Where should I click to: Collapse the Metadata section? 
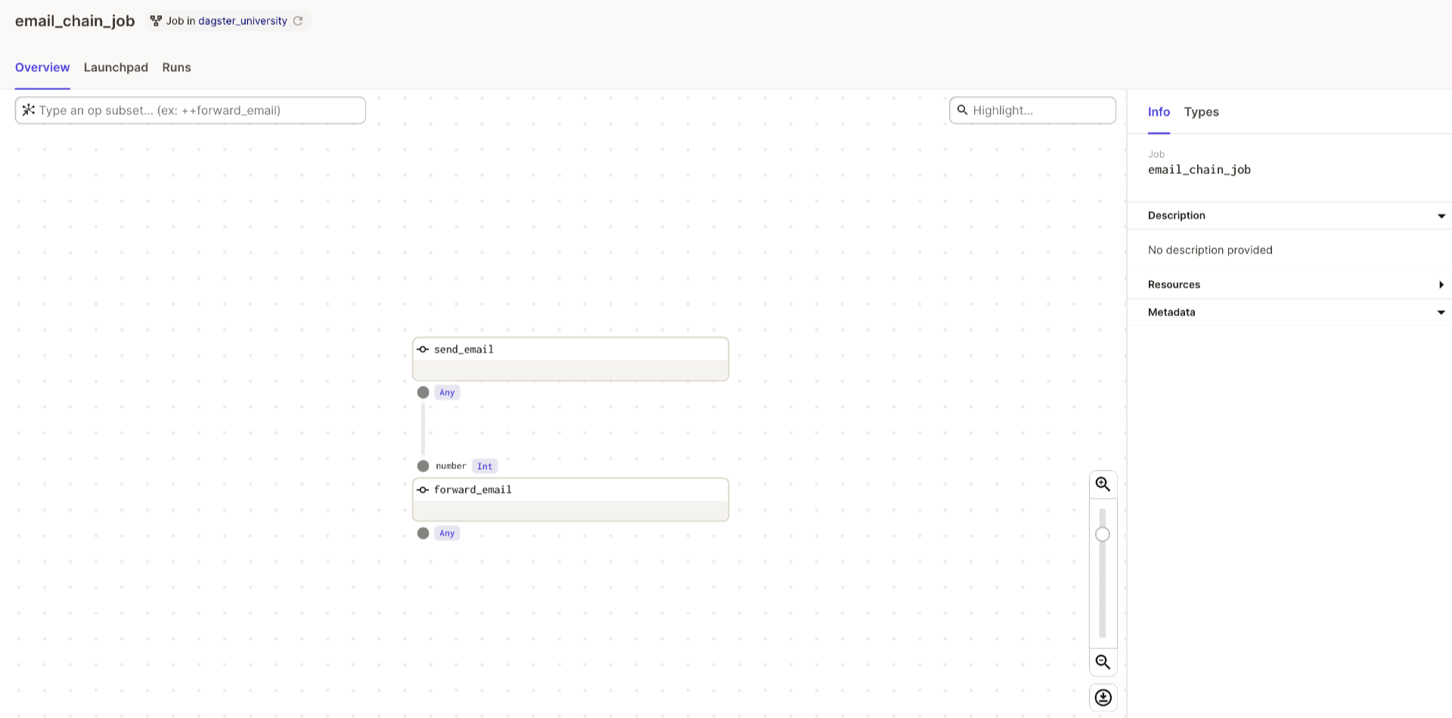[x=1441, y=312]
